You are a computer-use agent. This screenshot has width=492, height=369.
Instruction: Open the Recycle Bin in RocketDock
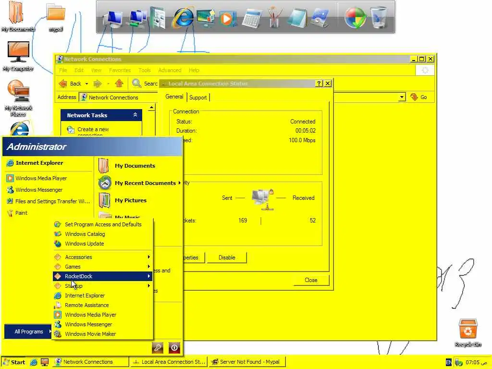[x=378, y=18]
